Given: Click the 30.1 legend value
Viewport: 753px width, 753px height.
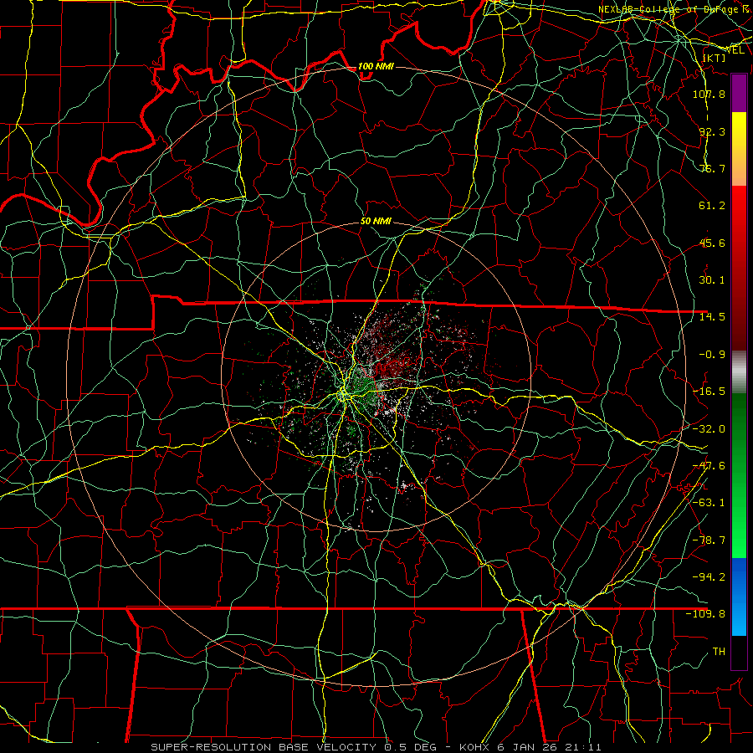Looking at the screenshot, I should click(712, 280).
